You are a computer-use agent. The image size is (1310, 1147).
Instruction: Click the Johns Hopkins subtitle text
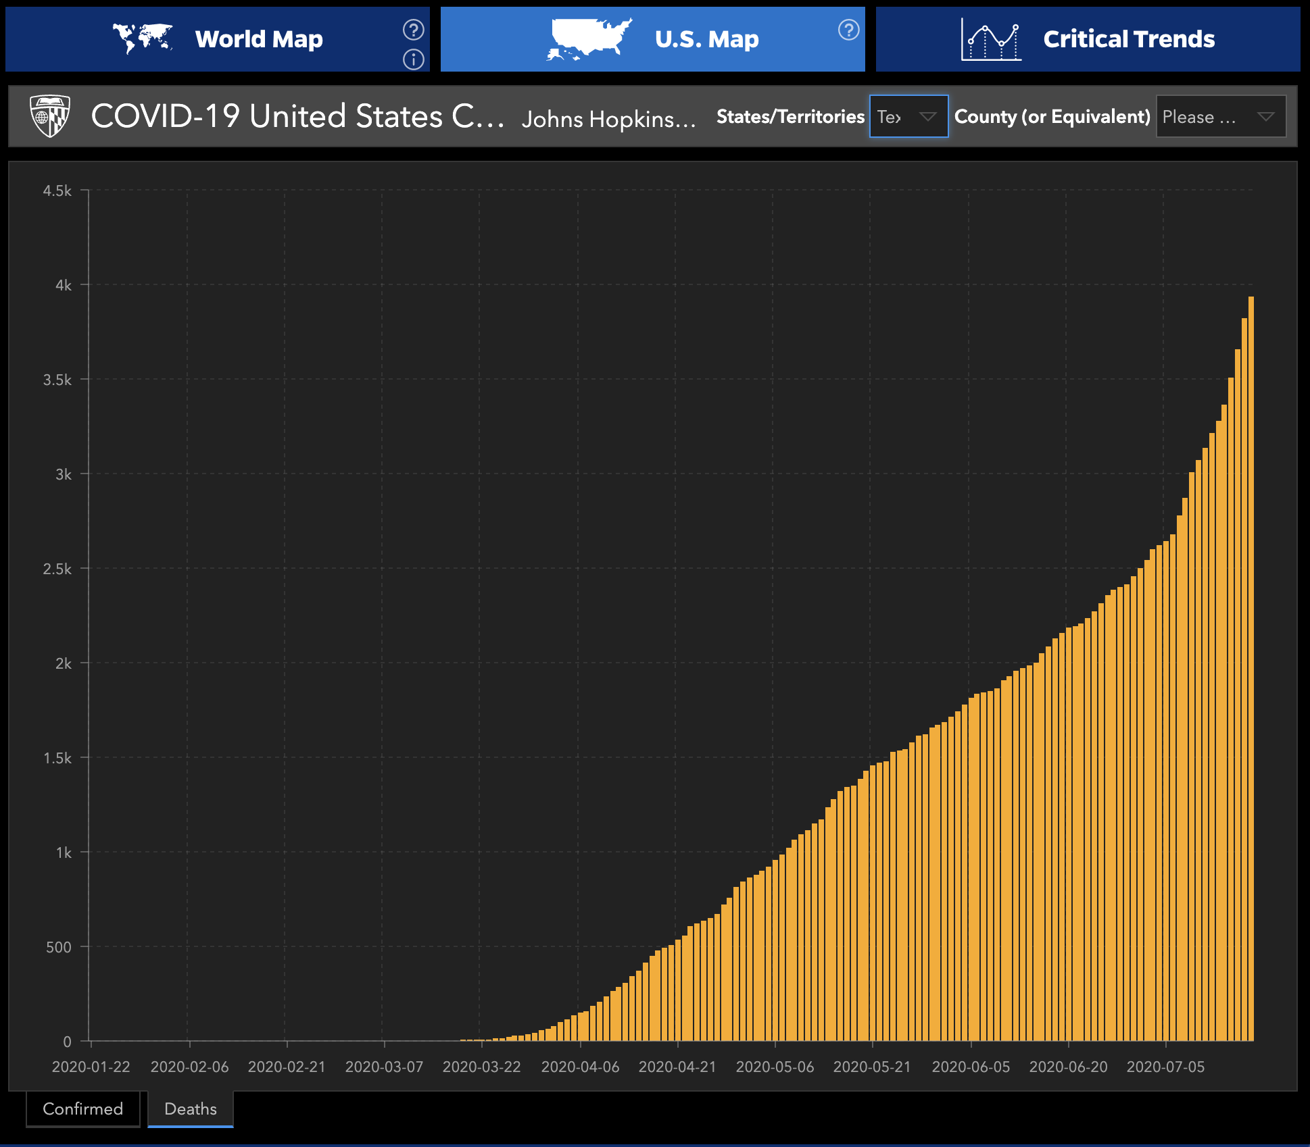pyautogui.click(x=609, y=119)
